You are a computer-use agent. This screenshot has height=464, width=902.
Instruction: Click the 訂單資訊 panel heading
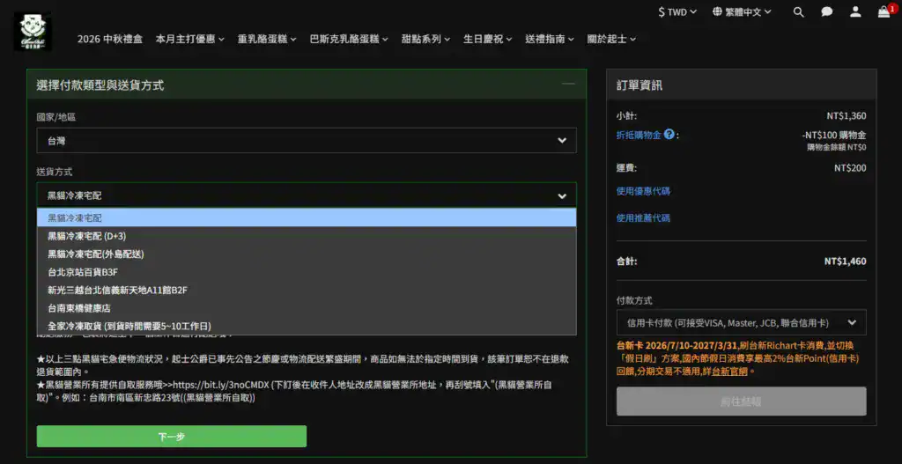click(x=640, y=85)
